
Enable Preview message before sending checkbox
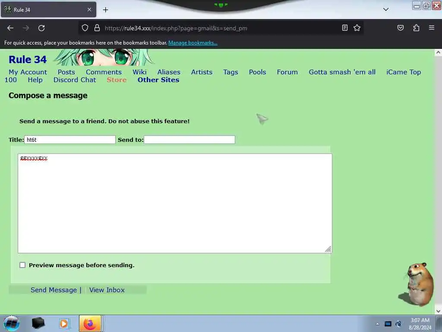(22, 265)
